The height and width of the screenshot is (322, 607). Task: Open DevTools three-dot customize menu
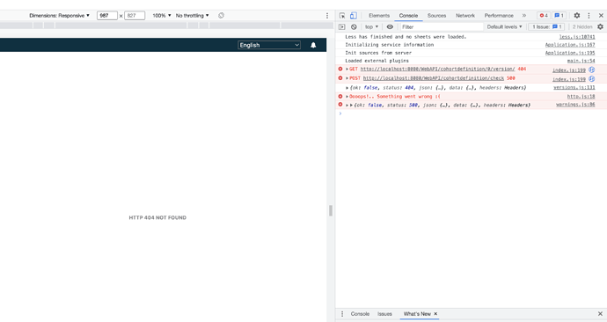tap(589, 16)
